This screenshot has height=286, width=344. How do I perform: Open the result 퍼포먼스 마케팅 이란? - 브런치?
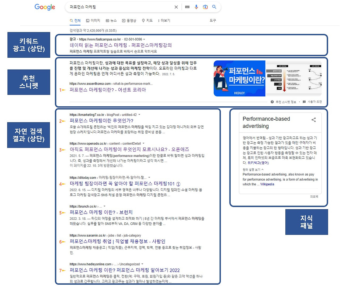tap(101, 212)
